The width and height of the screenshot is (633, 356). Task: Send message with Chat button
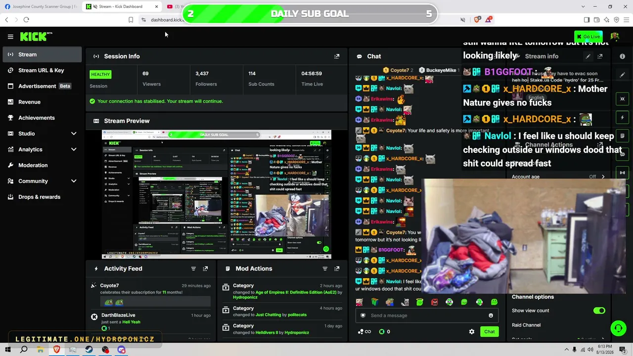pyautogui.click(x=489, y=332)
